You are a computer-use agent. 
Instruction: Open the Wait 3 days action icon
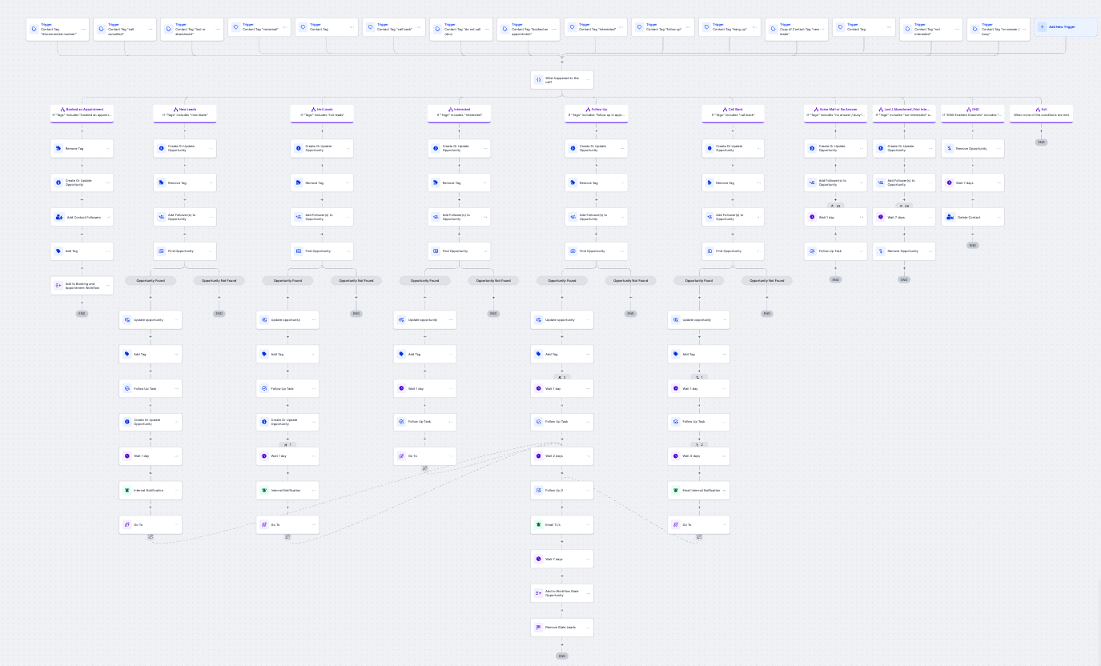pos(676,456)
